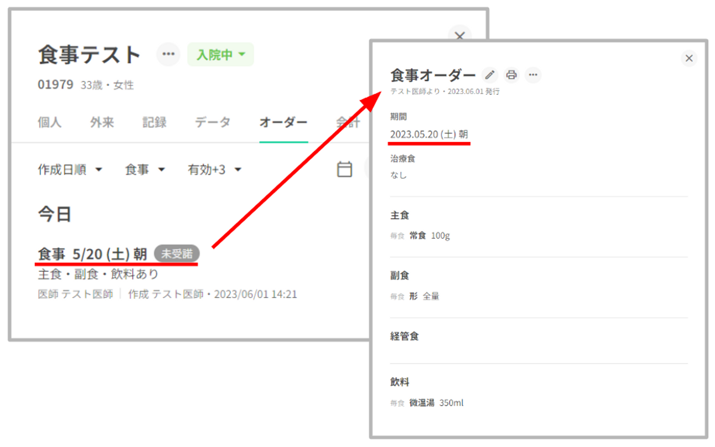This screenshot has width=715, height=447.
Task: Click the period date 2023.05.20 (土) 朝
Action: tap(429, 135)
